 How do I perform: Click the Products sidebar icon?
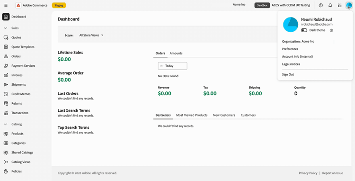[6, 134]
